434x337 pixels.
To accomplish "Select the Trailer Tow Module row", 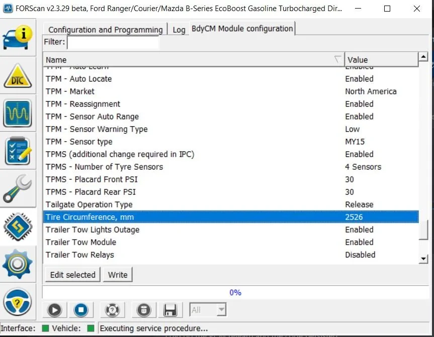I will (231, 242).
